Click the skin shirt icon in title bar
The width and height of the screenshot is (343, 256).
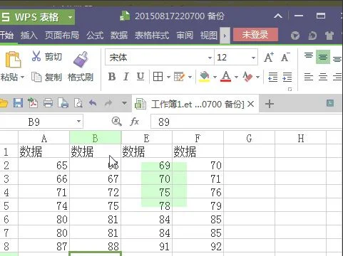329,36
